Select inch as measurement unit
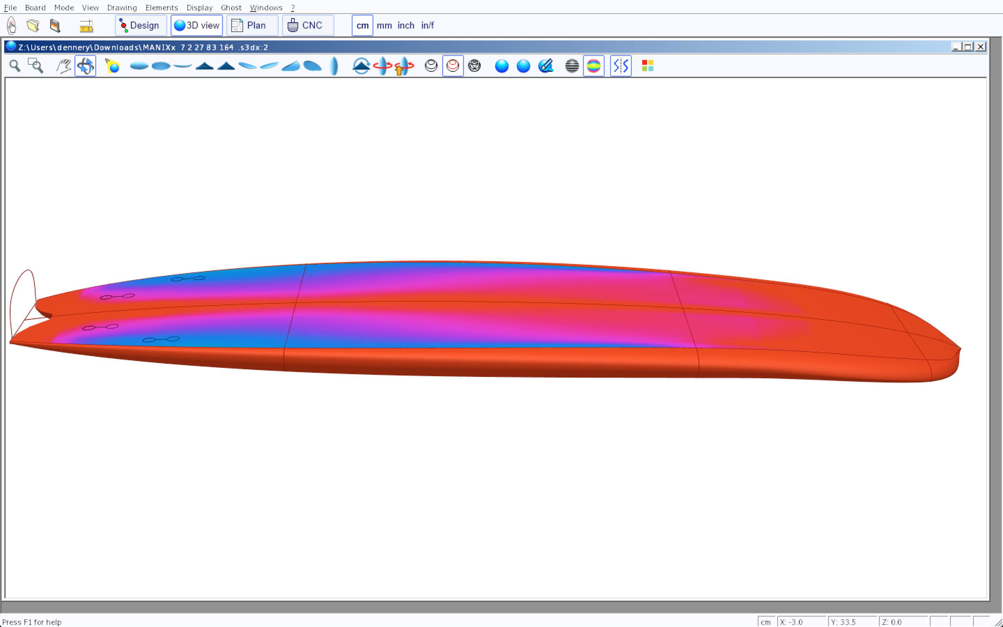Image resolution: width=1003 pixels, height=627 pixels. coord(406,25)
